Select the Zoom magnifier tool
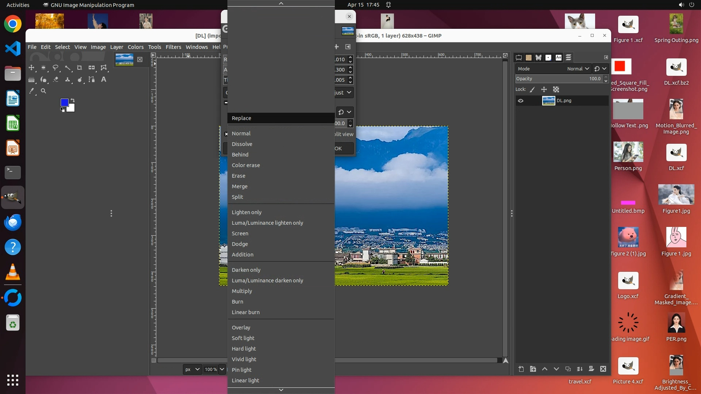701x394 pixels. pos(43,91)
